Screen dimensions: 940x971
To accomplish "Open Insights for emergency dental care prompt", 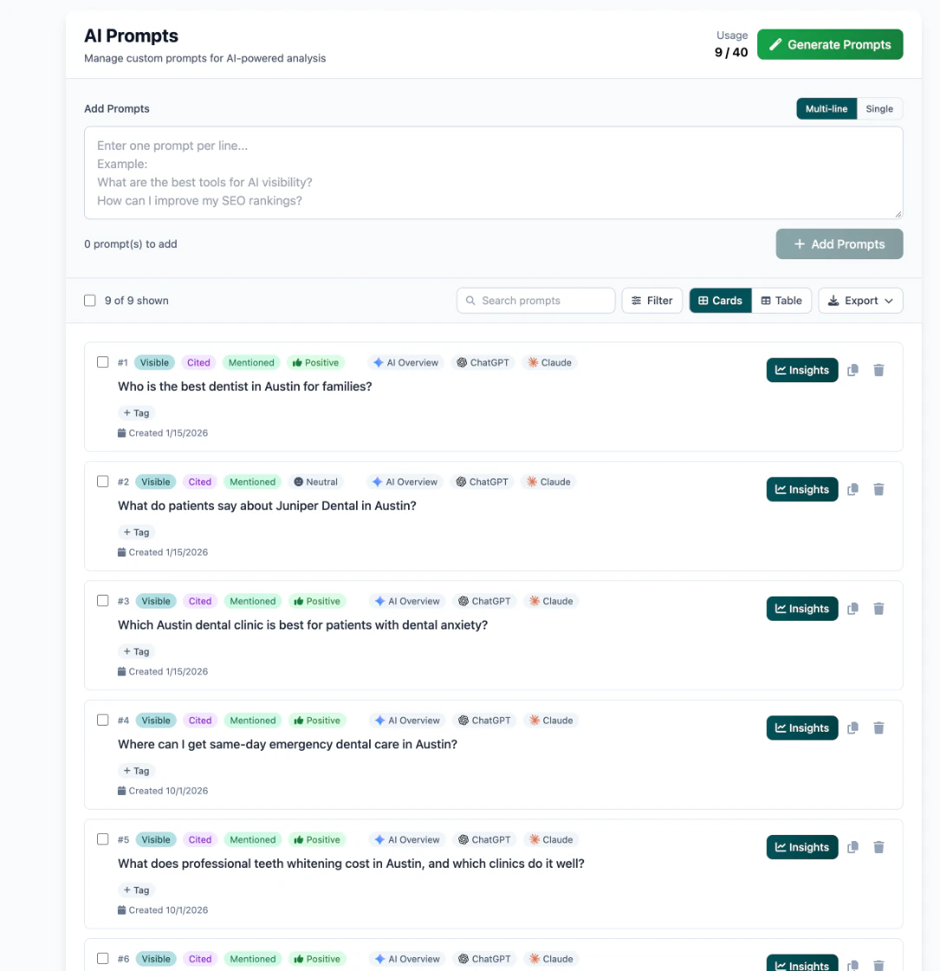I will 802,727.
